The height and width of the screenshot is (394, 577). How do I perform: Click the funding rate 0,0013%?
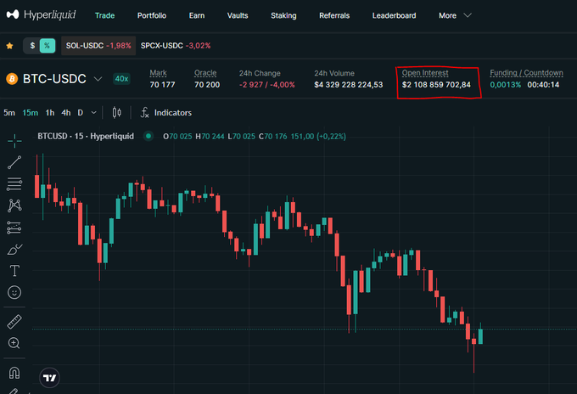pos(505,85)
